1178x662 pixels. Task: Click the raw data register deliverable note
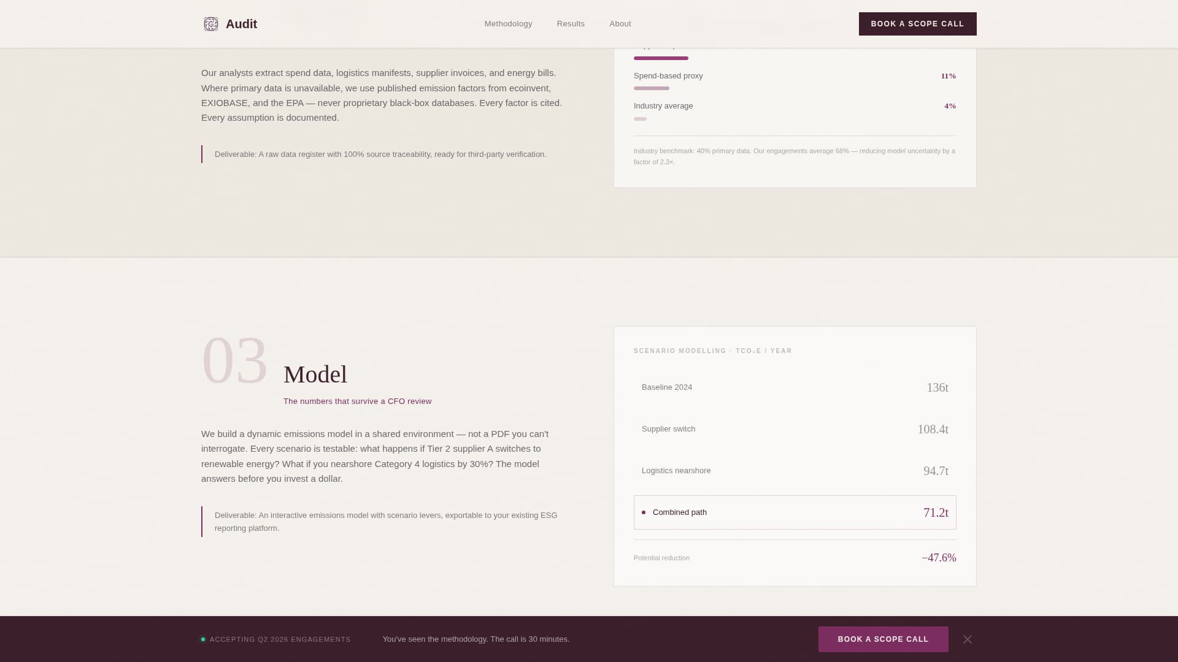point(380,154)
